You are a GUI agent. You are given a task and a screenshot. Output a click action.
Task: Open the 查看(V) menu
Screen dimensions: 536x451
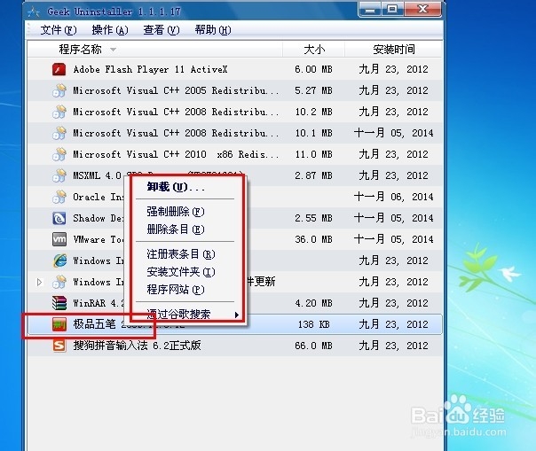tap(162, 30)
